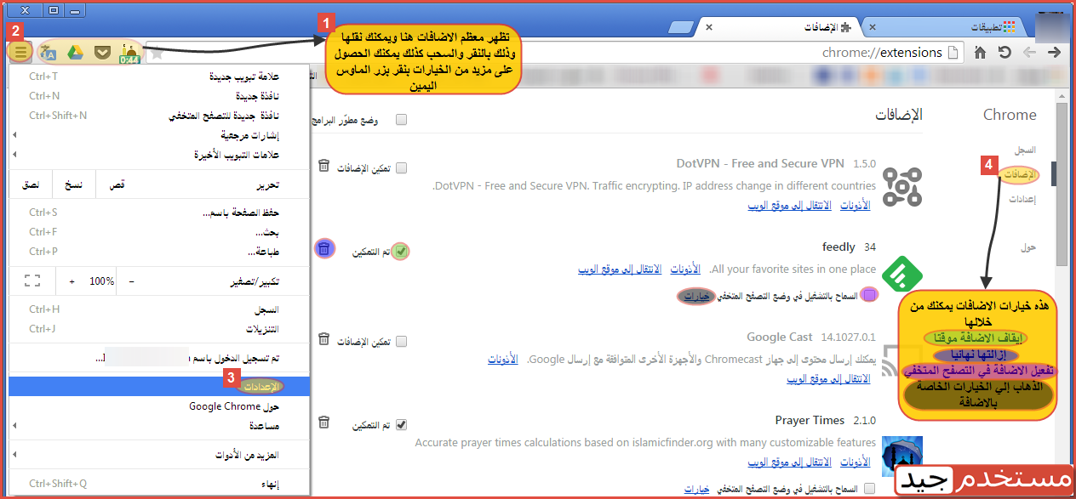This screenshot has height=499, width=1076.
Task: Close the الإضافات extensions tab
Action: coord(710,27)
